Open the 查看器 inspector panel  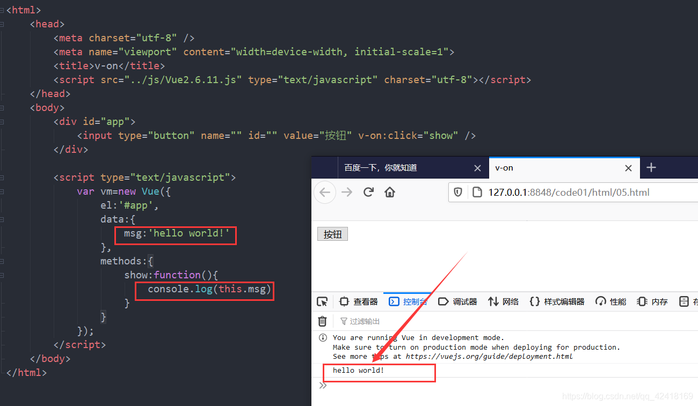click(359, 301)
